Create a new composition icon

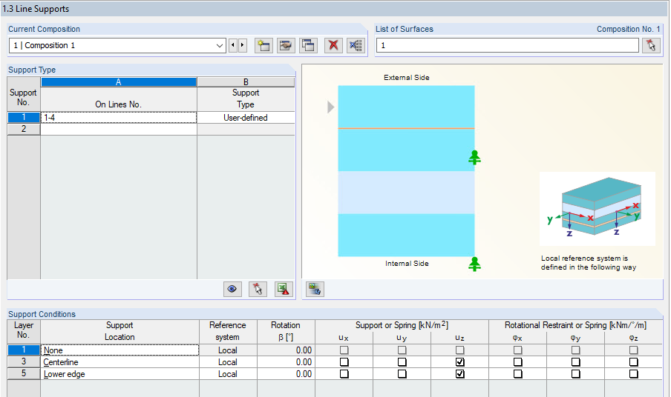[x=264, y=45]
